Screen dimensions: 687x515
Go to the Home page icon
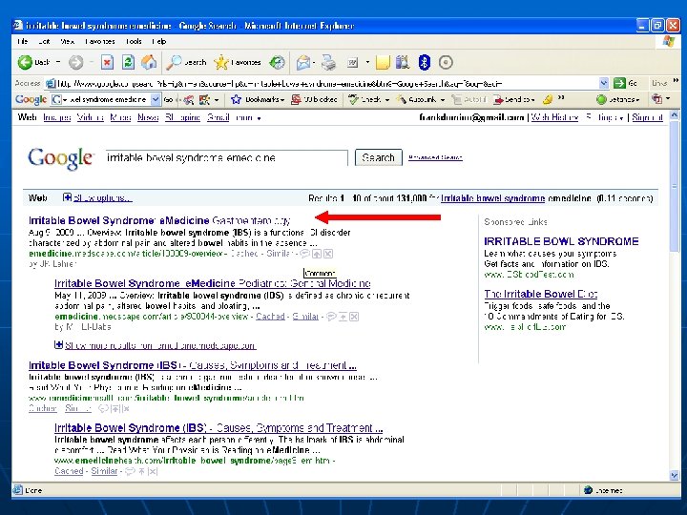click(x=149, y=63)
